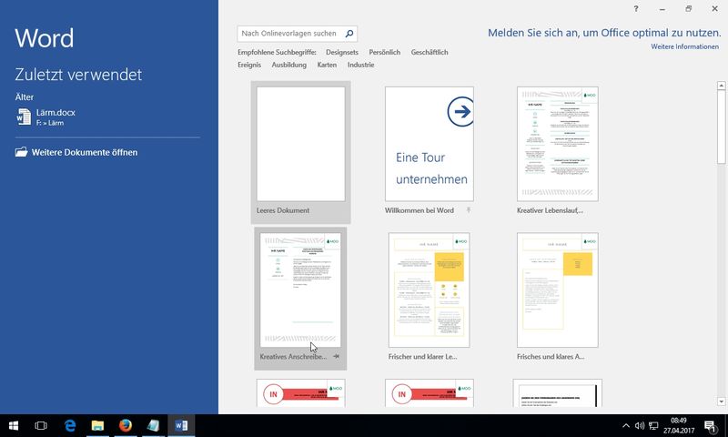Click the Word icon in the taskbar
The width and height of the screenshot is (728, 437).
click(181, 425)
